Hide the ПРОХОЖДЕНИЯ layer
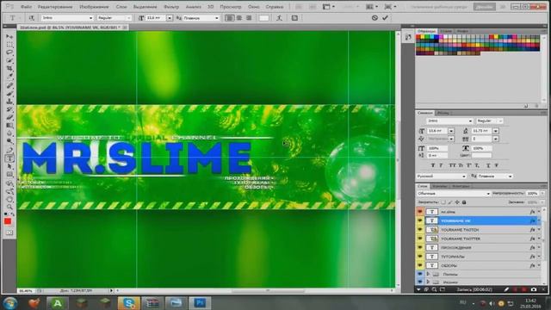Viewport: 551px width, 310px height. point(420,247)
